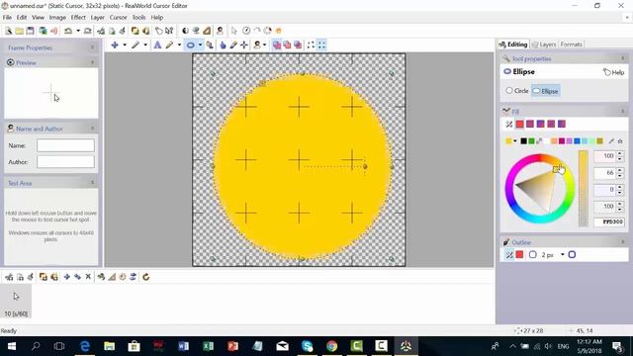Select the blue color swatch

577,140
